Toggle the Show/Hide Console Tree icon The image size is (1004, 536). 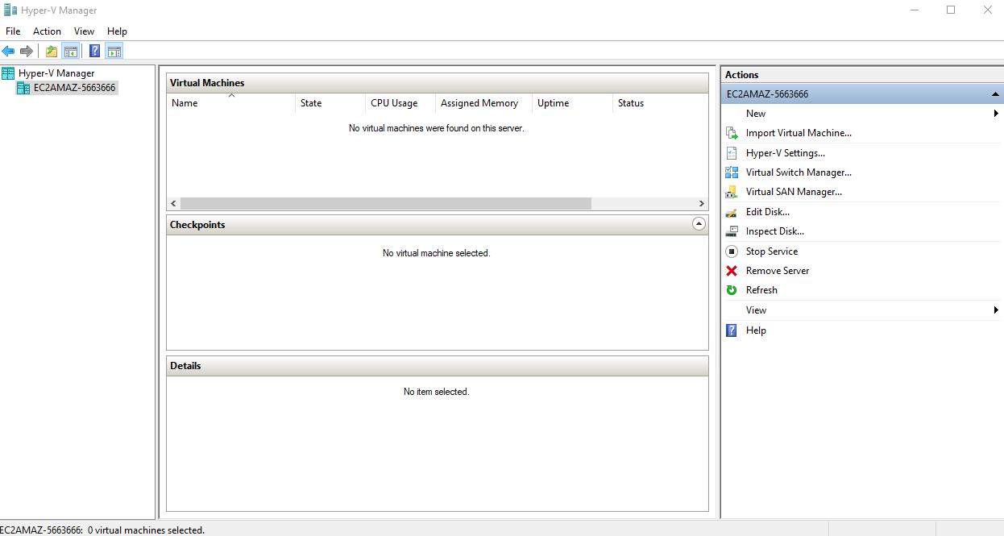click(x=71, y=52)
